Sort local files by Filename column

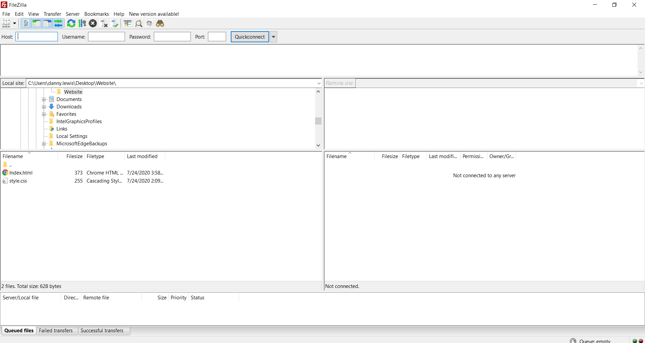tap(29, 156)
